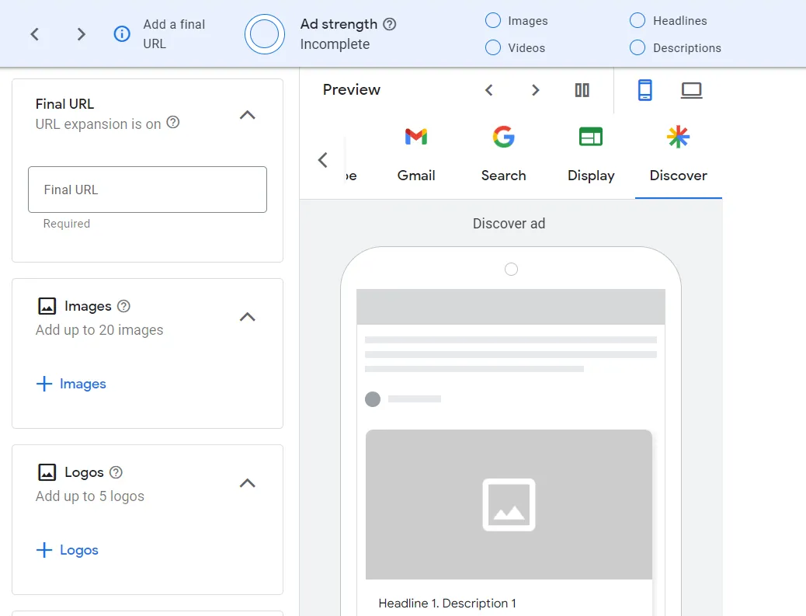Open URL expansion help icon

point(173,123)
